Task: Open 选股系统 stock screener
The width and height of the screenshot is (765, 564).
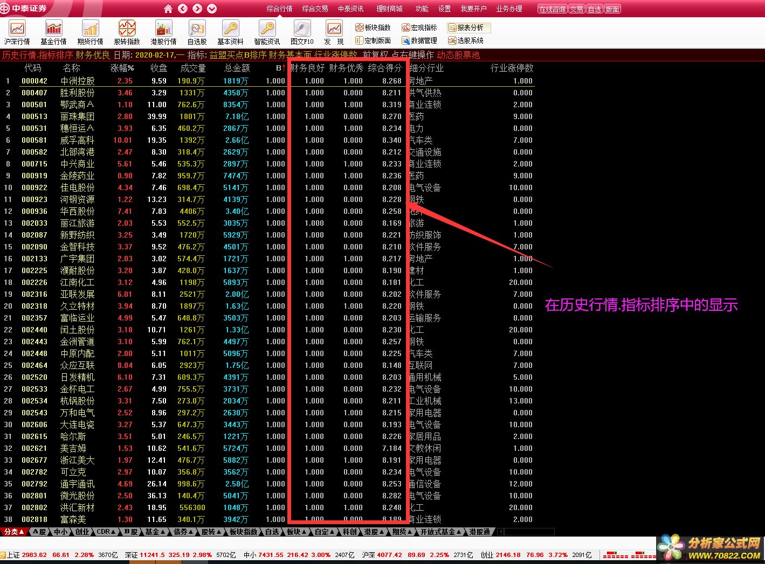Action: point(466,40)
